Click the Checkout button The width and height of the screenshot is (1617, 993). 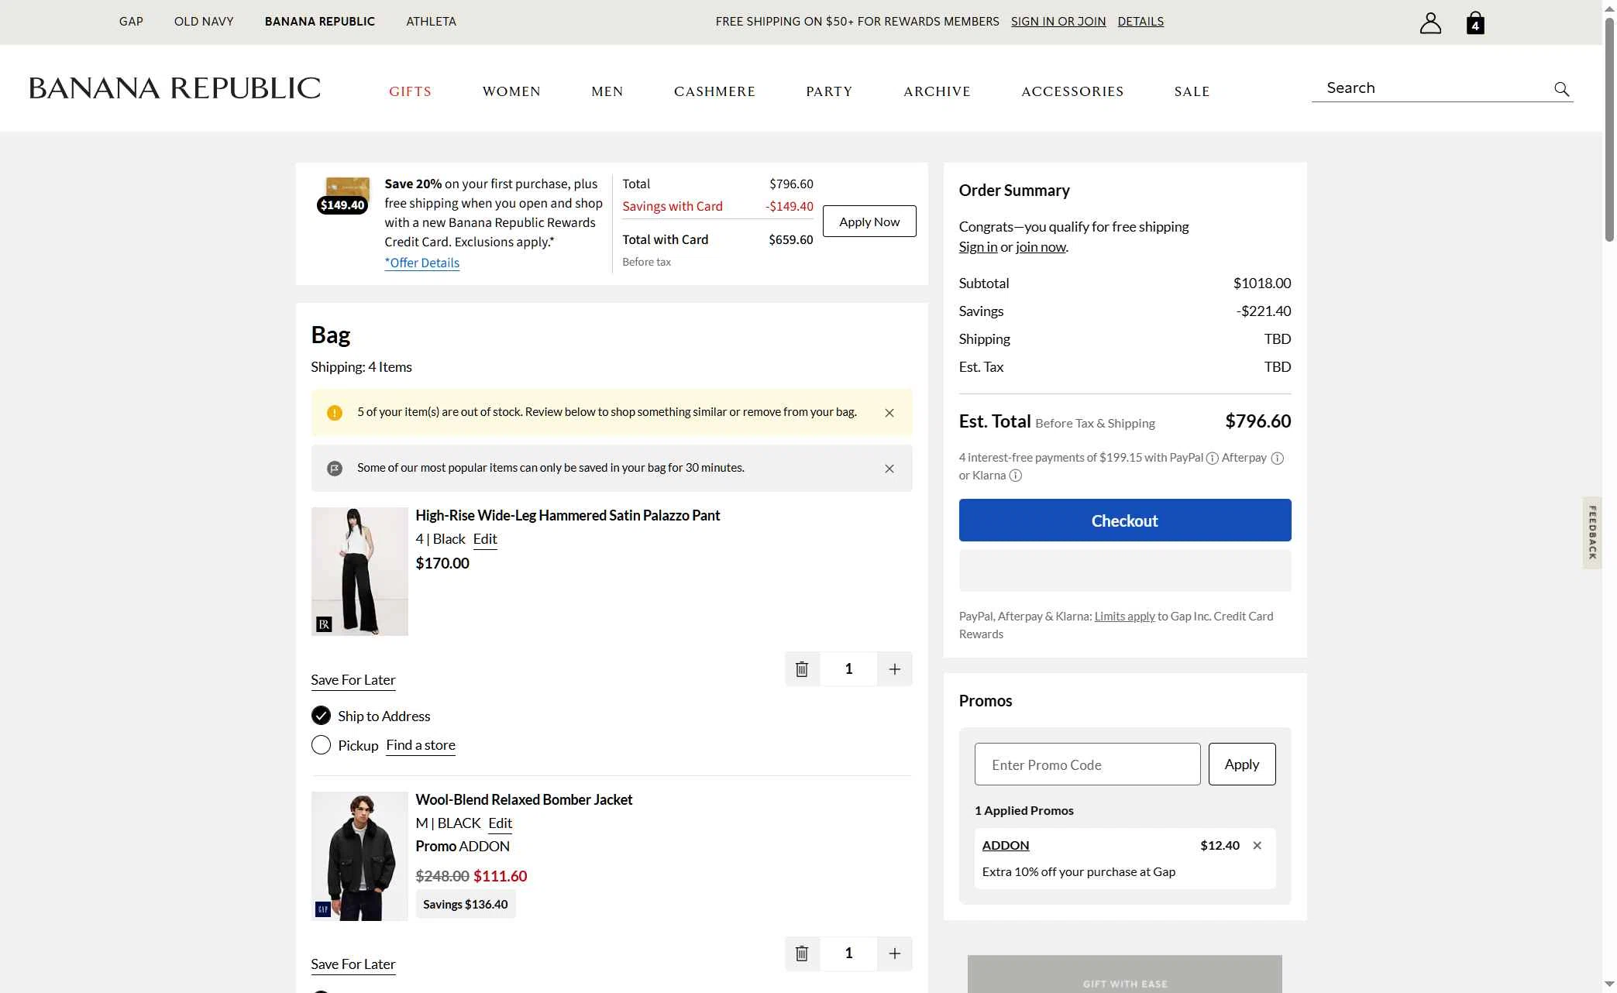point(1124,520)
